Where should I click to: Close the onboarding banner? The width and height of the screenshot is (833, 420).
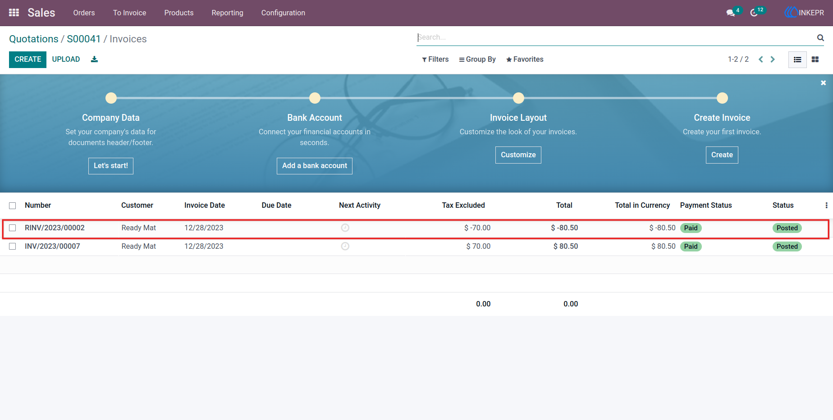pyautogui.click(x=823, y=83)
